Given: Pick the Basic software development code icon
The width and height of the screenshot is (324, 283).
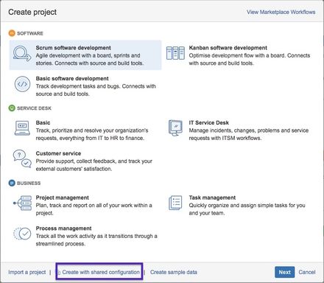Looking at the screenshot, I should [x=22, y=84].
